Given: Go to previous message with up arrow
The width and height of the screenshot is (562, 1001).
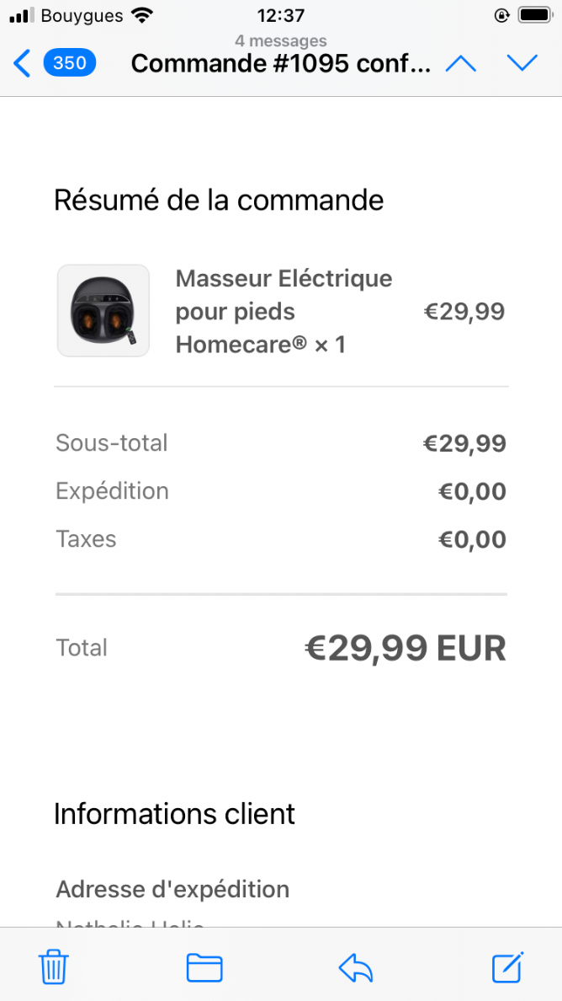Looking at the screenshot, I should pyautogui.click(x=461, y=63).
